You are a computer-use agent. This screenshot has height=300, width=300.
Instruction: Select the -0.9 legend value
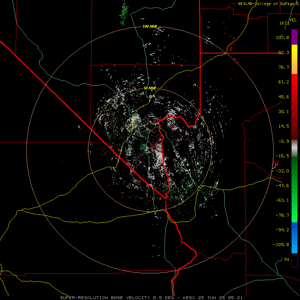click(x=284, y=141)
